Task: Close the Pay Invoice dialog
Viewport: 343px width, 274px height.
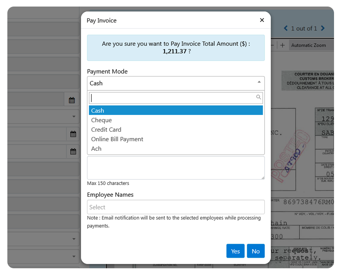Action: 262,20
